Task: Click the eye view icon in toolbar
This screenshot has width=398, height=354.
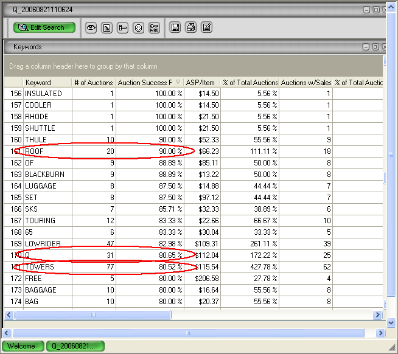Action: point(91,27)
